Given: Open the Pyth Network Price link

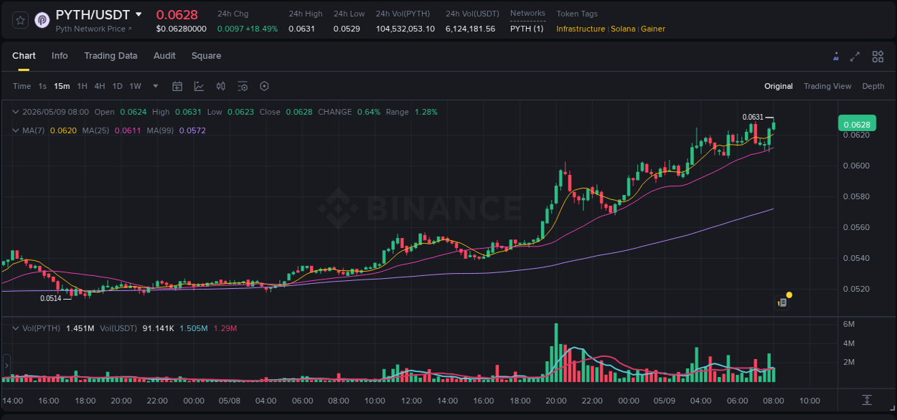Looking at the screenshot, I should (x=94, y=29).
